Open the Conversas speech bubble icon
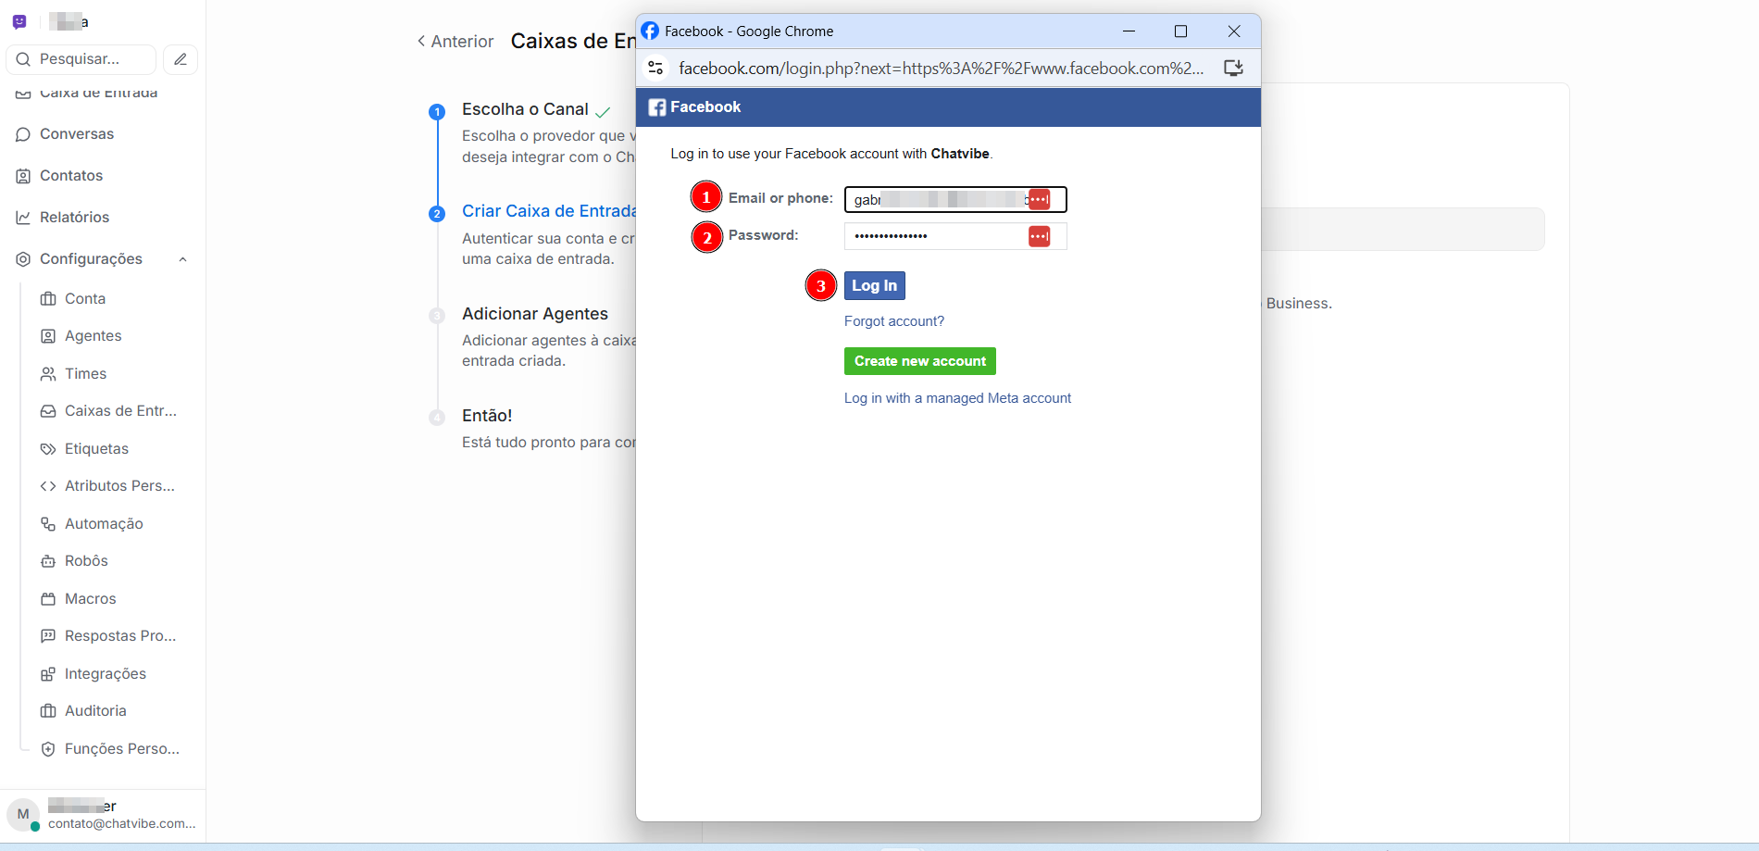Image resolution: width=1759 pixels, height=851 pixels. tap(23, 134)
